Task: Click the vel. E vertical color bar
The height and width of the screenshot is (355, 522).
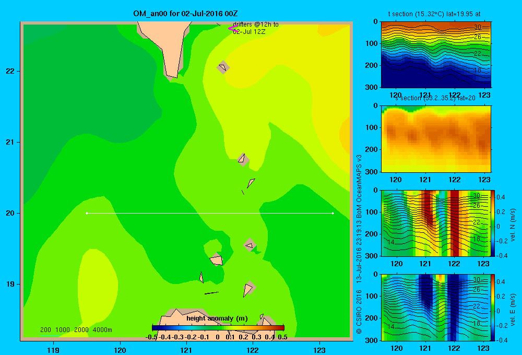Action: 493,307
